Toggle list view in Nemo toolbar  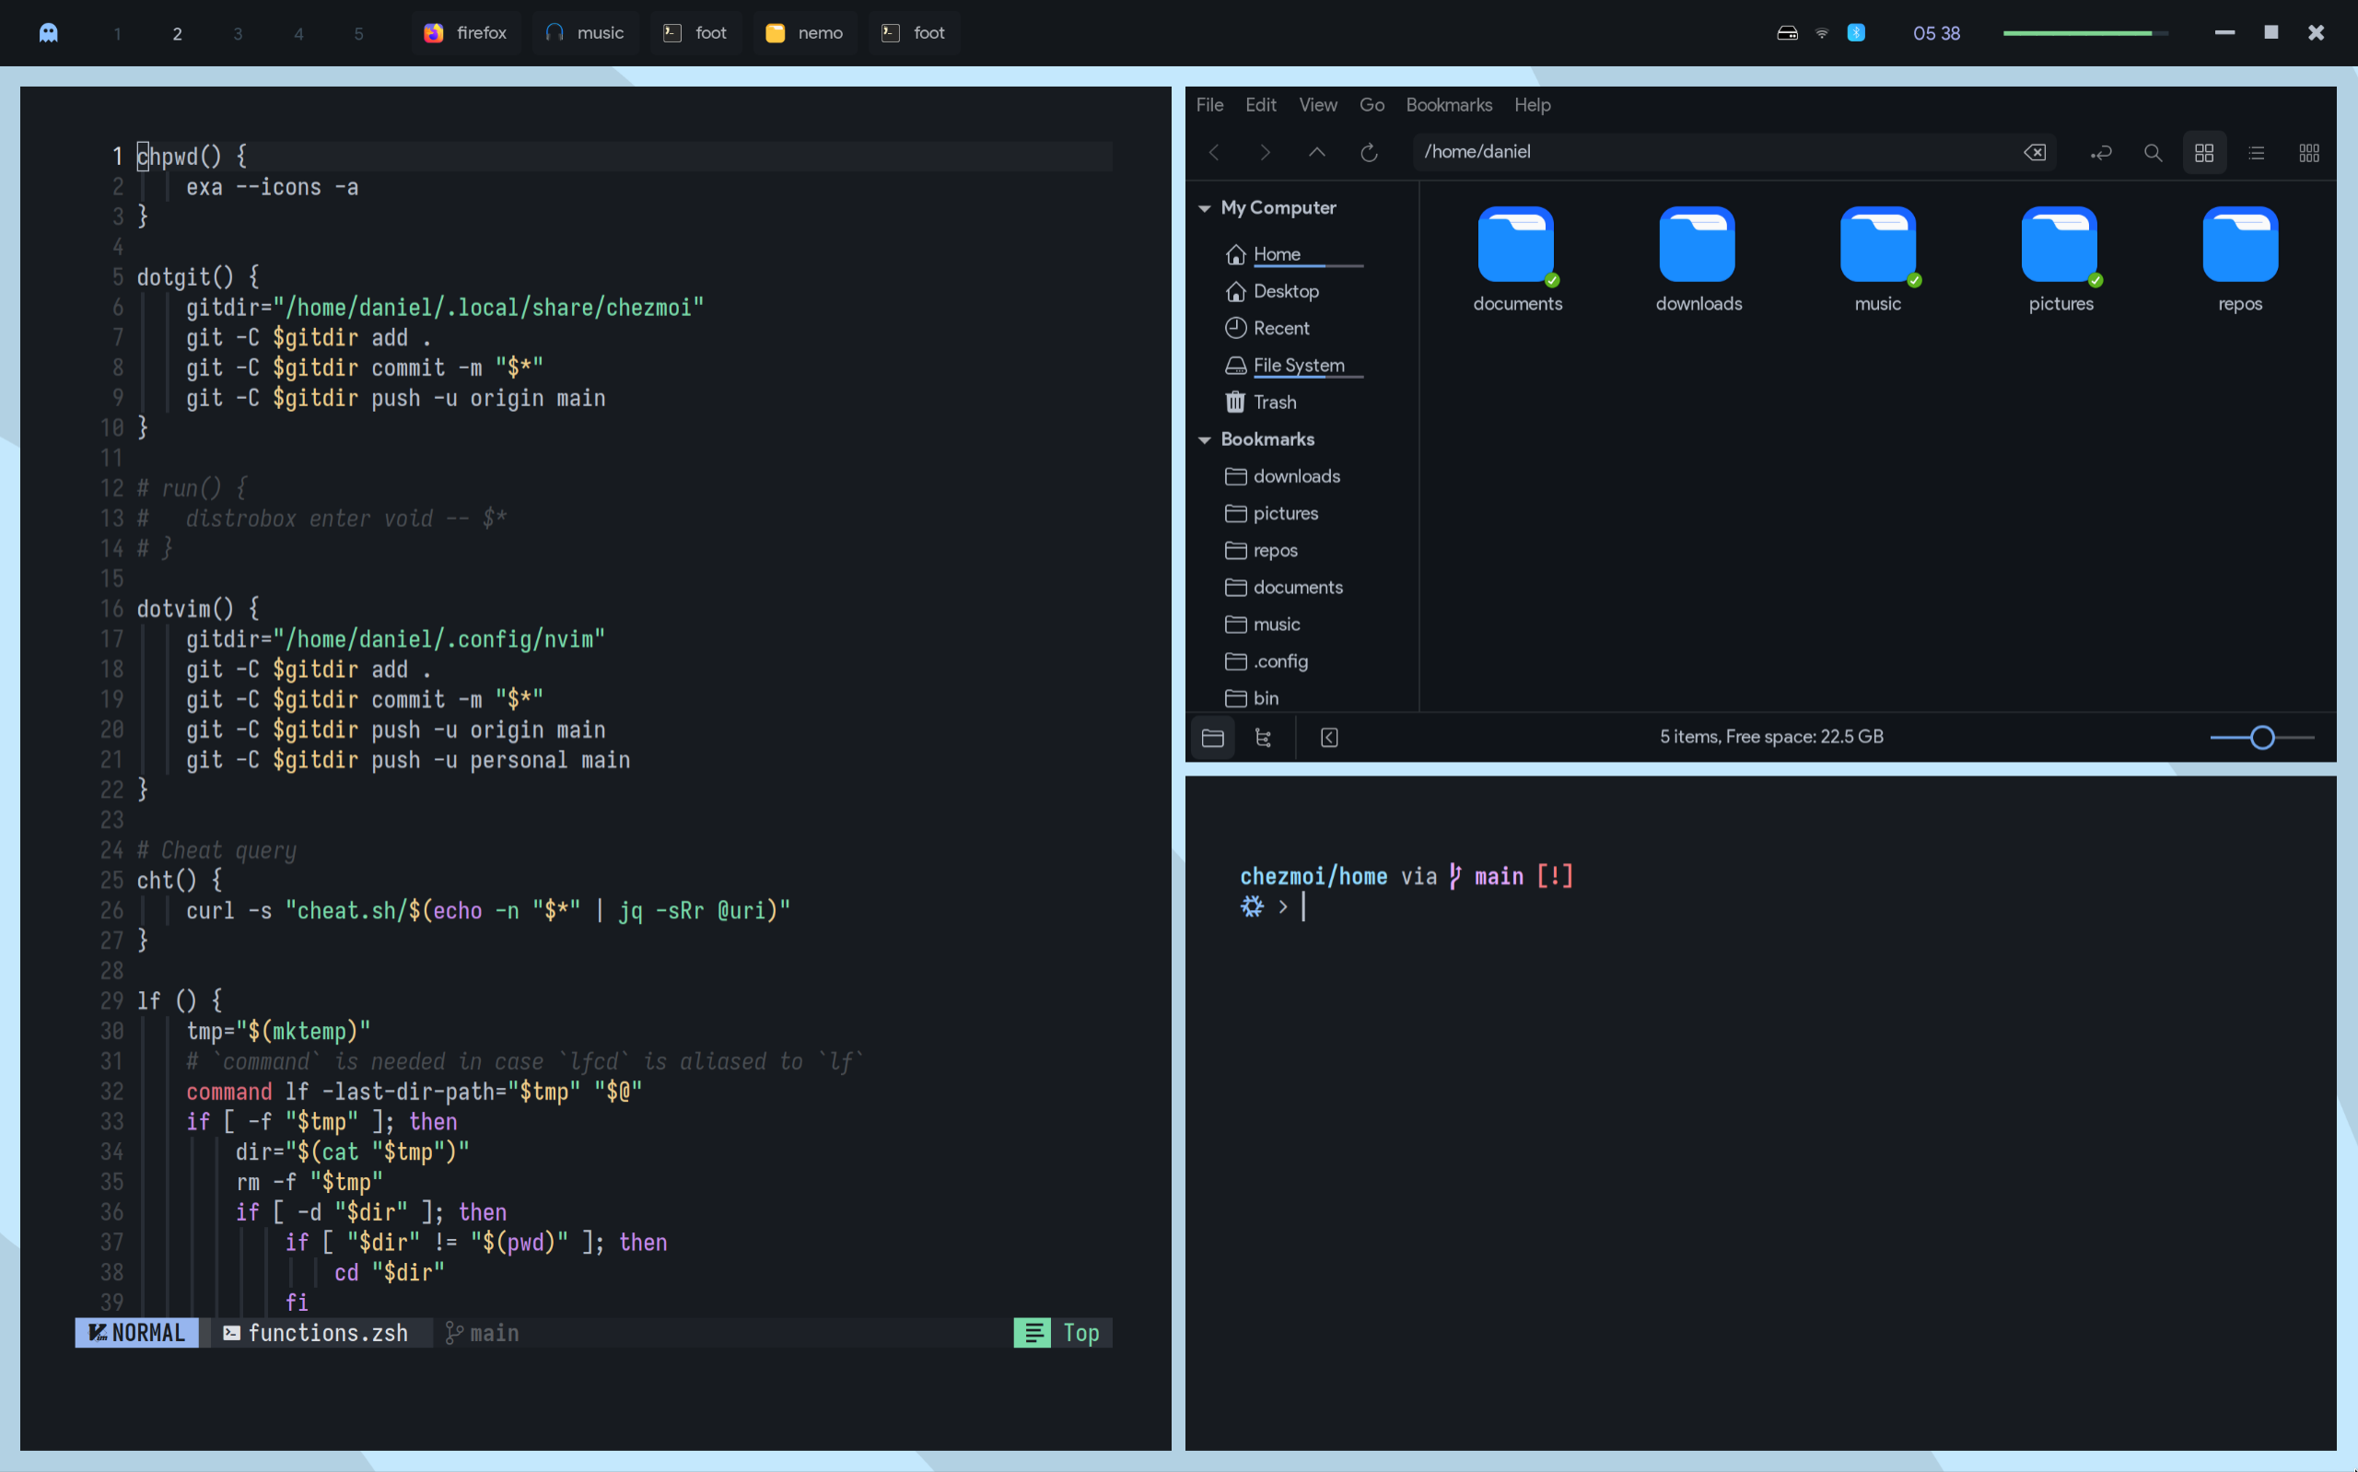click(2257, 151)
